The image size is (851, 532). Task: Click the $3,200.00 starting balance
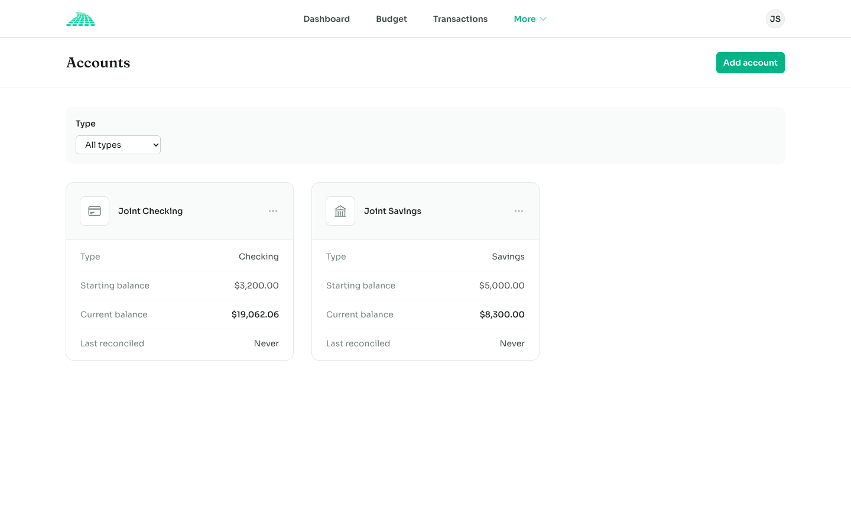tap(256, 286)
